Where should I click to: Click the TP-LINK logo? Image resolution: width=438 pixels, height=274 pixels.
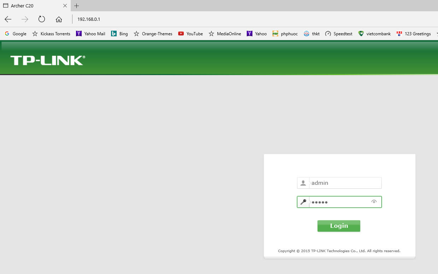click(x=48, y=60)
